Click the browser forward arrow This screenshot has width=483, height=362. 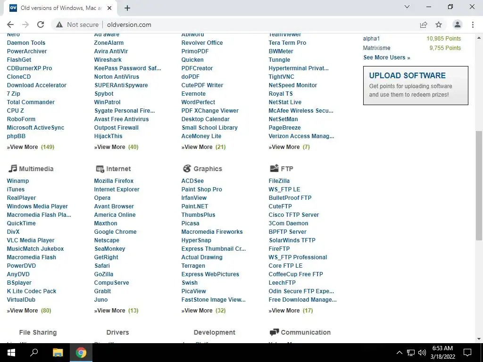pos(25,25)
